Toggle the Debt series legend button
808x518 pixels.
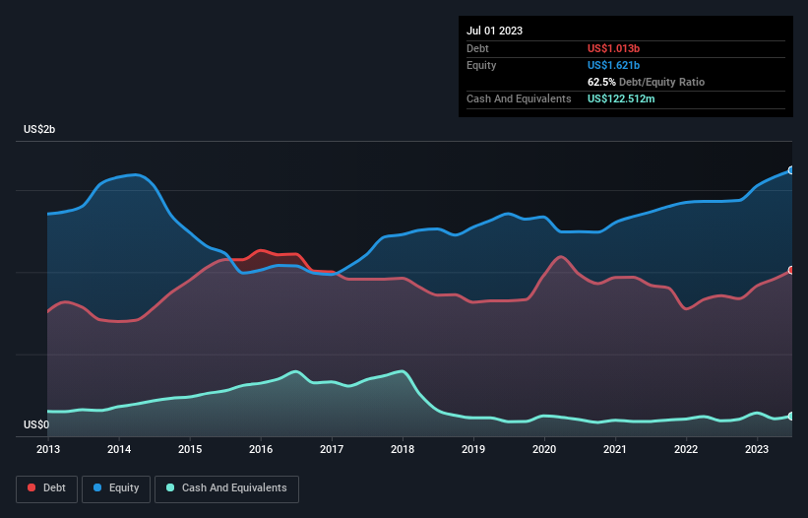click(x=47, y=488)
